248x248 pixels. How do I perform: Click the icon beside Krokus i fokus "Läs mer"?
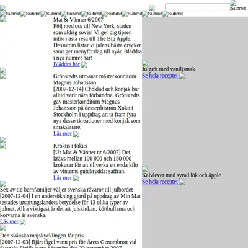pos(76,178)
